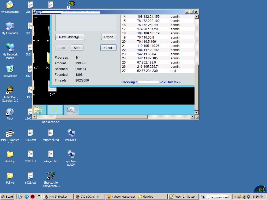Open the rAnger.txt file on desktop

[x=51, y=154]
